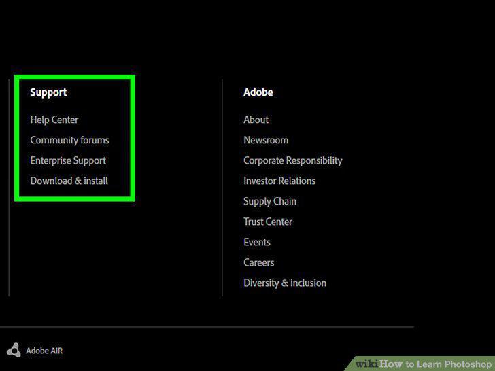Open the Corporate Responsibility link

292,160
